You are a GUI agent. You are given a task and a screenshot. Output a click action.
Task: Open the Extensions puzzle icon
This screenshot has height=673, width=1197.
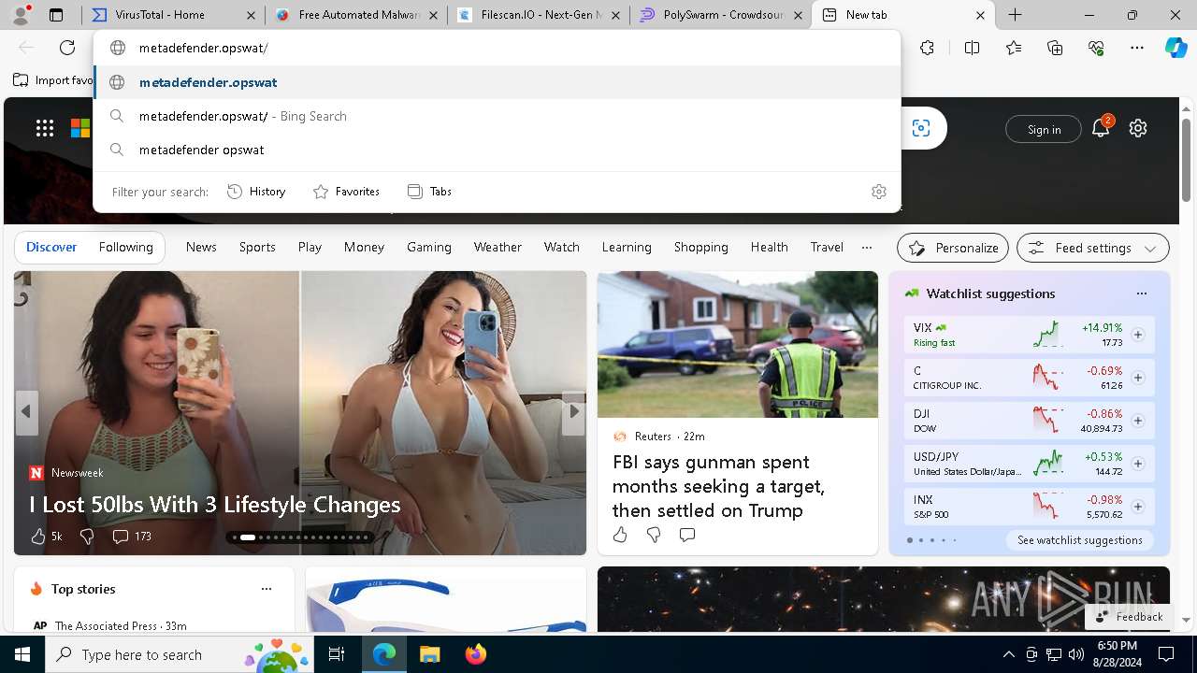pos(927,48)
